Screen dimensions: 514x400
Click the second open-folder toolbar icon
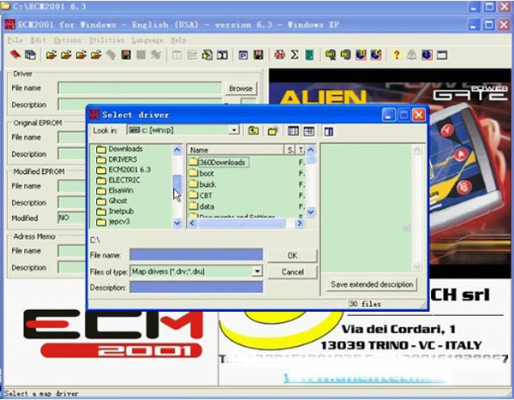point(66,55)
